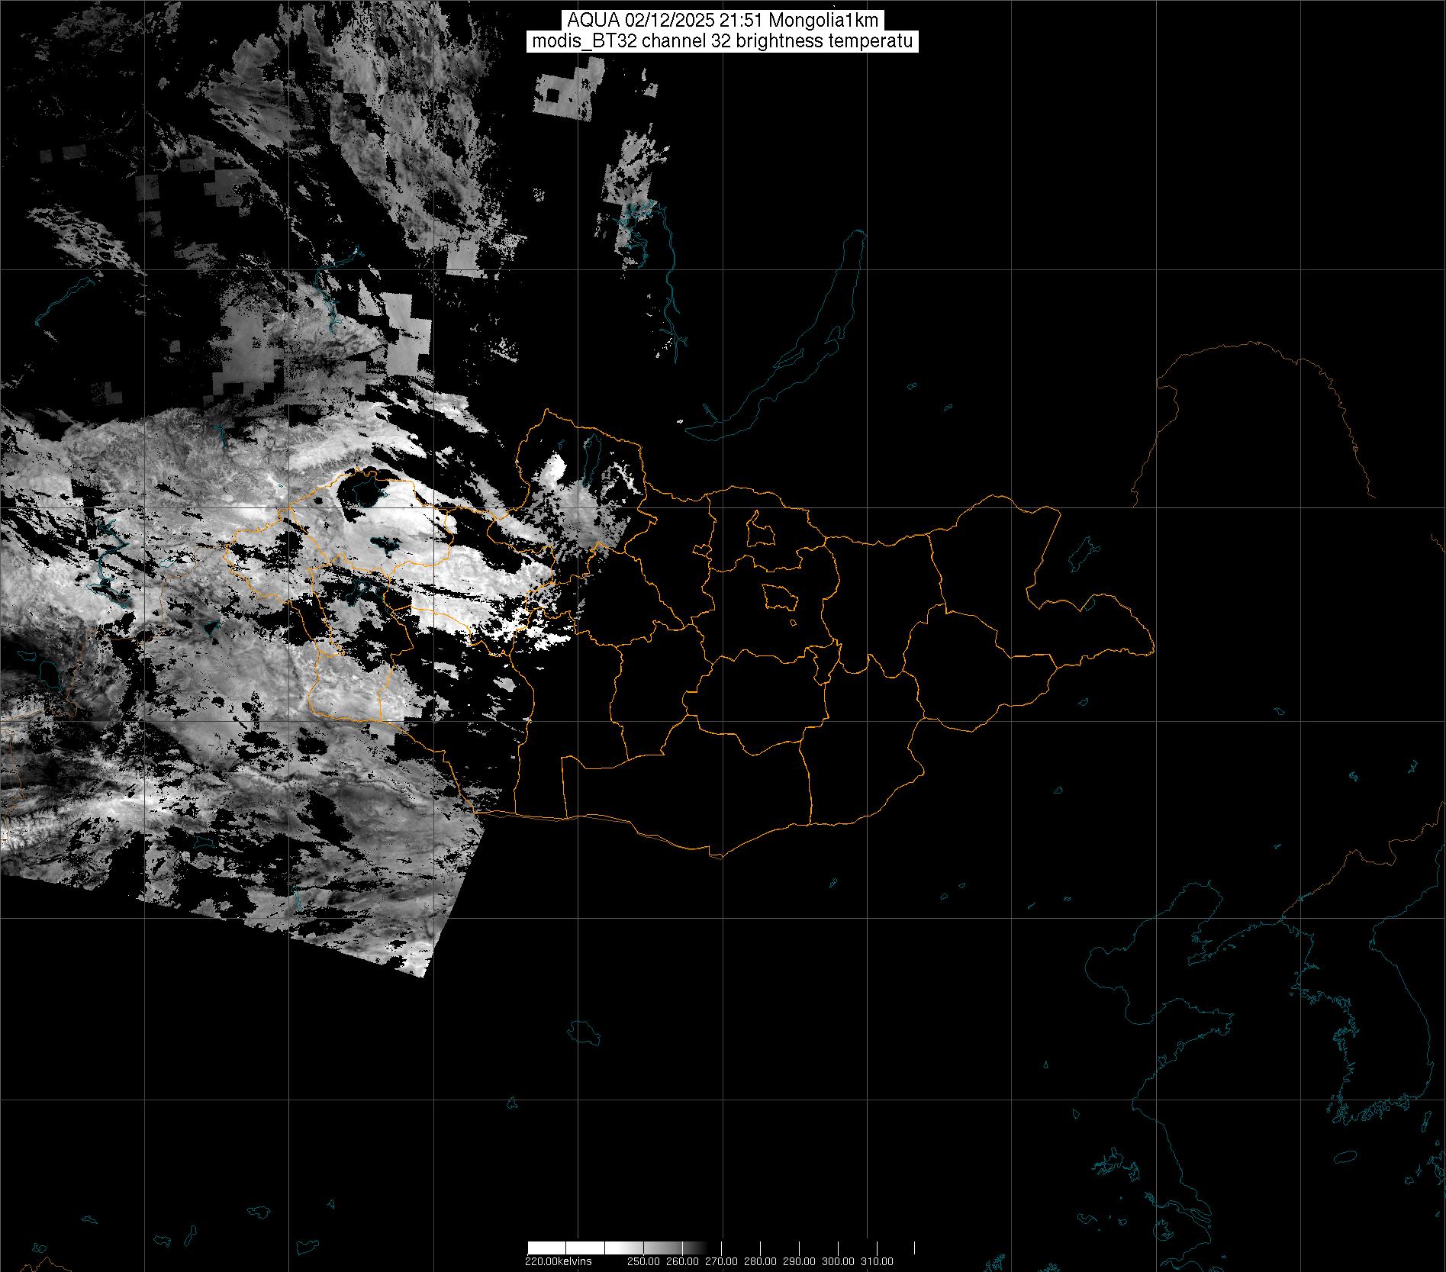Click the 310.00 scale label
Screen dimensions: 1446x1272
pyautogui.click(x=877, y=1261)
